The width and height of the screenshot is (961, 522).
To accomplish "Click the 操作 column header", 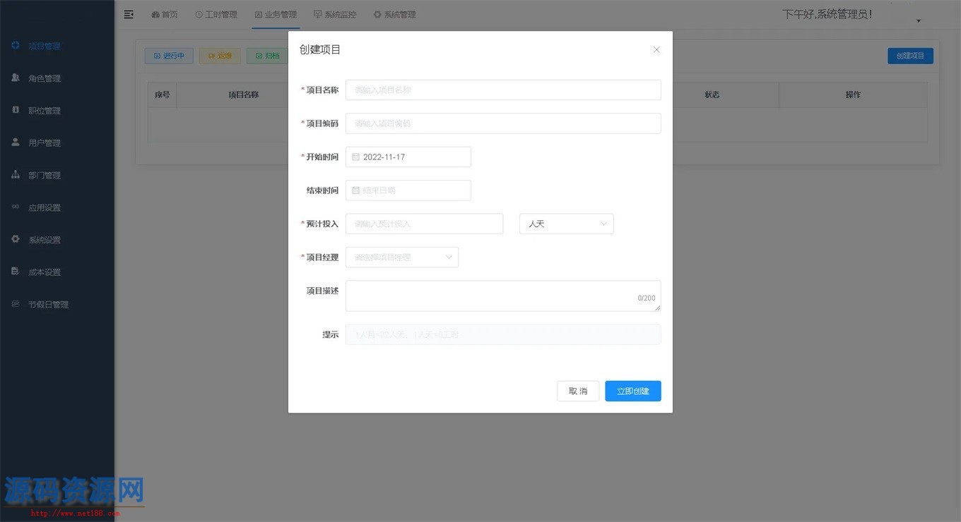I will pyautogui.click(x=853, y=95).
